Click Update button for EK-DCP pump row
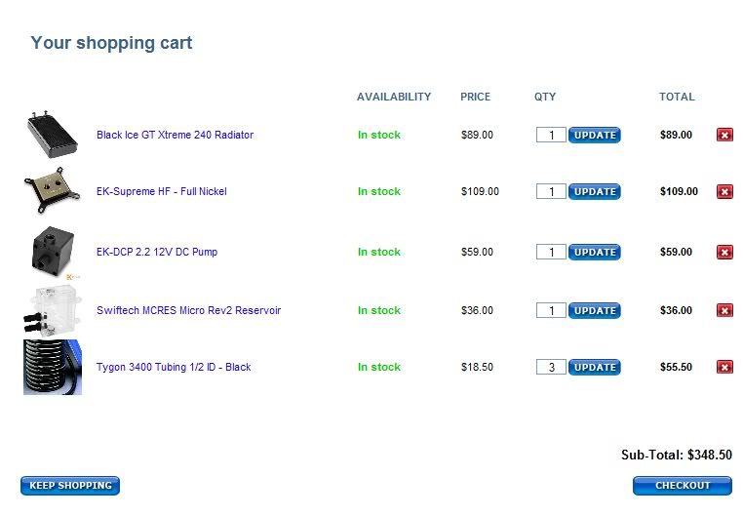Viewport: 743px width, 516px height. pos(594,252)
